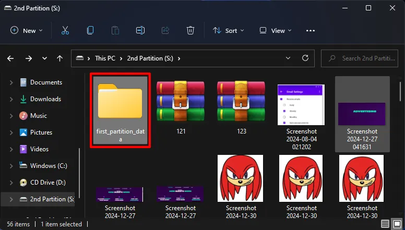Select the first_partition_data folder
Viewport: 405px width, 230px height.
(x=121, y=111)
